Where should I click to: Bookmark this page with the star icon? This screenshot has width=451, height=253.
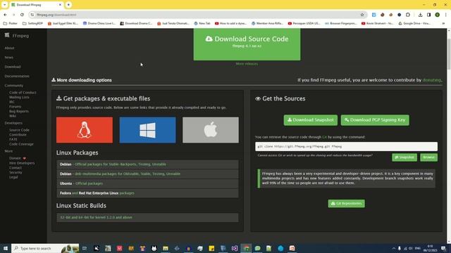[x=362, y=15]
